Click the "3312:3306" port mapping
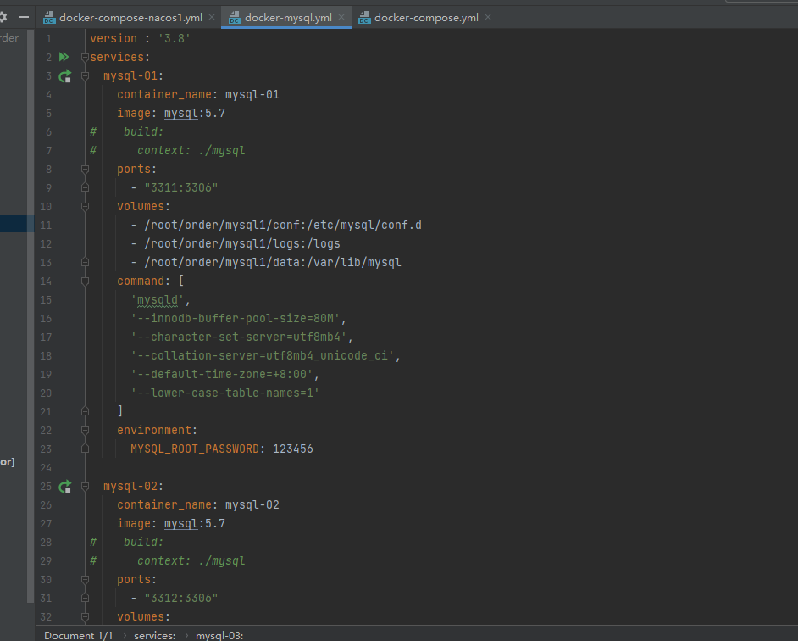The height and width of the screenshot is (641, 798). [x=181, y=599]
